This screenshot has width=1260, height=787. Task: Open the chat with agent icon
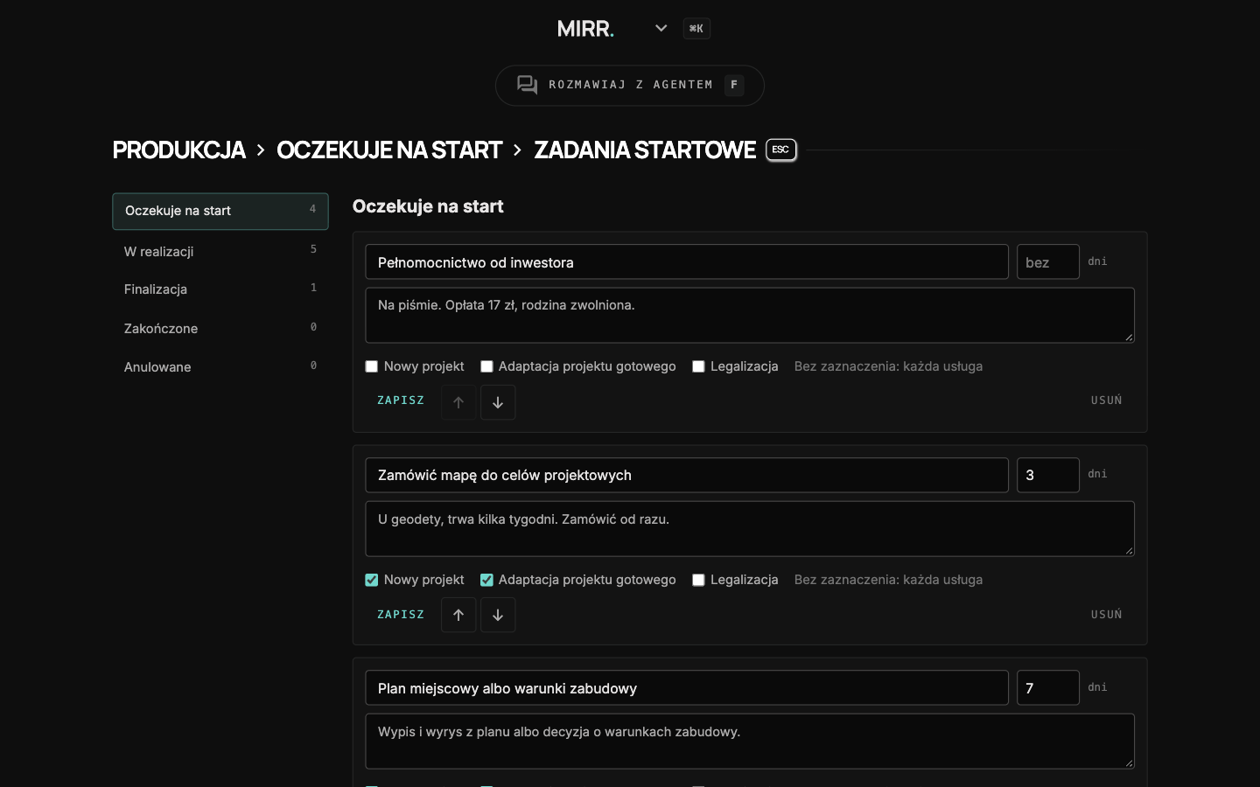pyautogui.click(x=527, y=85)
